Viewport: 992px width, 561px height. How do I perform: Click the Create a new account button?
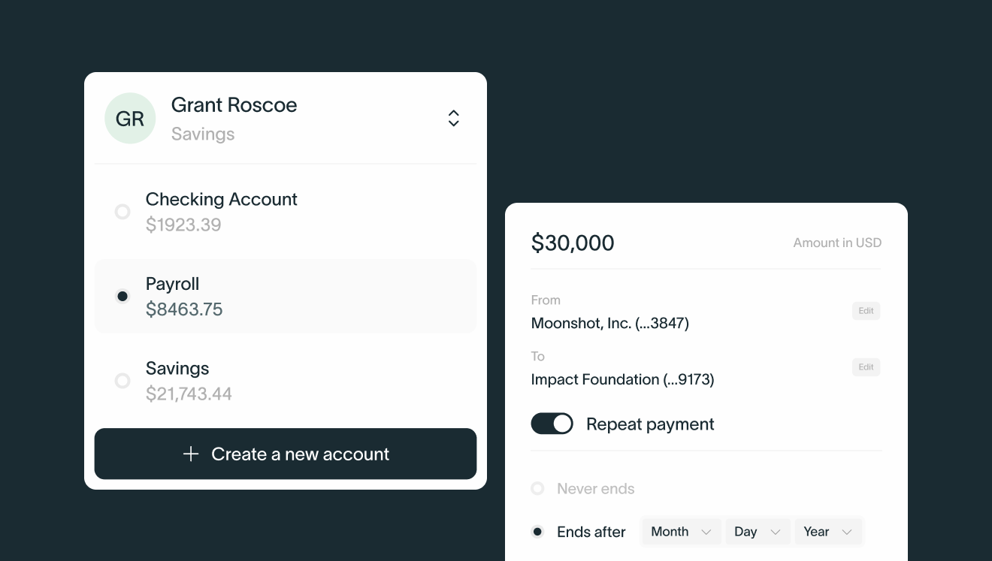click(286, 454)
